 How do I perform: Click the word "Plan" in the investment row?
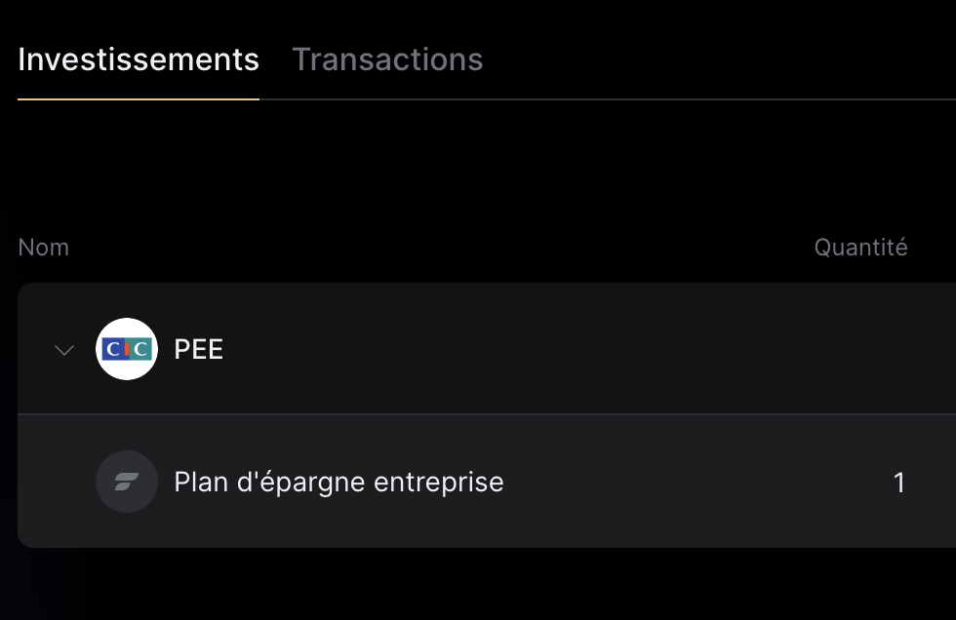tap(199, 482)
